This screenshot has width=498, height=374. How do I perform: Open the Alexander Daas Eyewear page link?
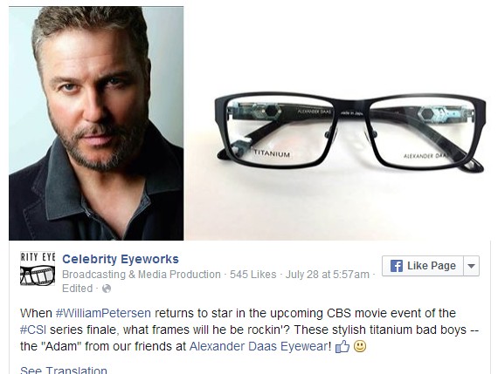pyautogui.click(x=259, y=346)
